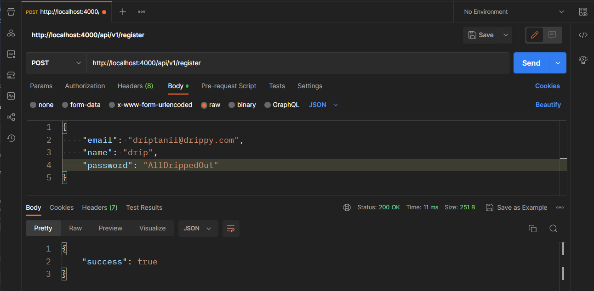Click the blue Send button

[x=531, y=63]
